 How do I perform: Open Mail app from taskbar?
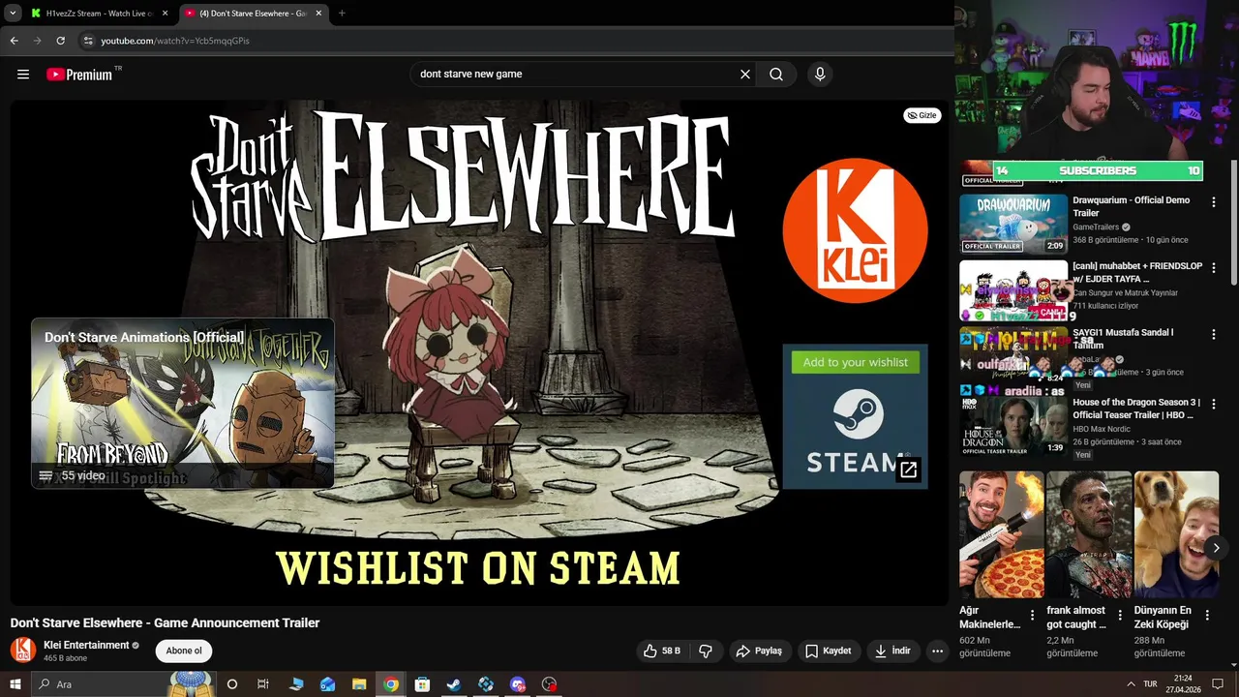point(327,684)
